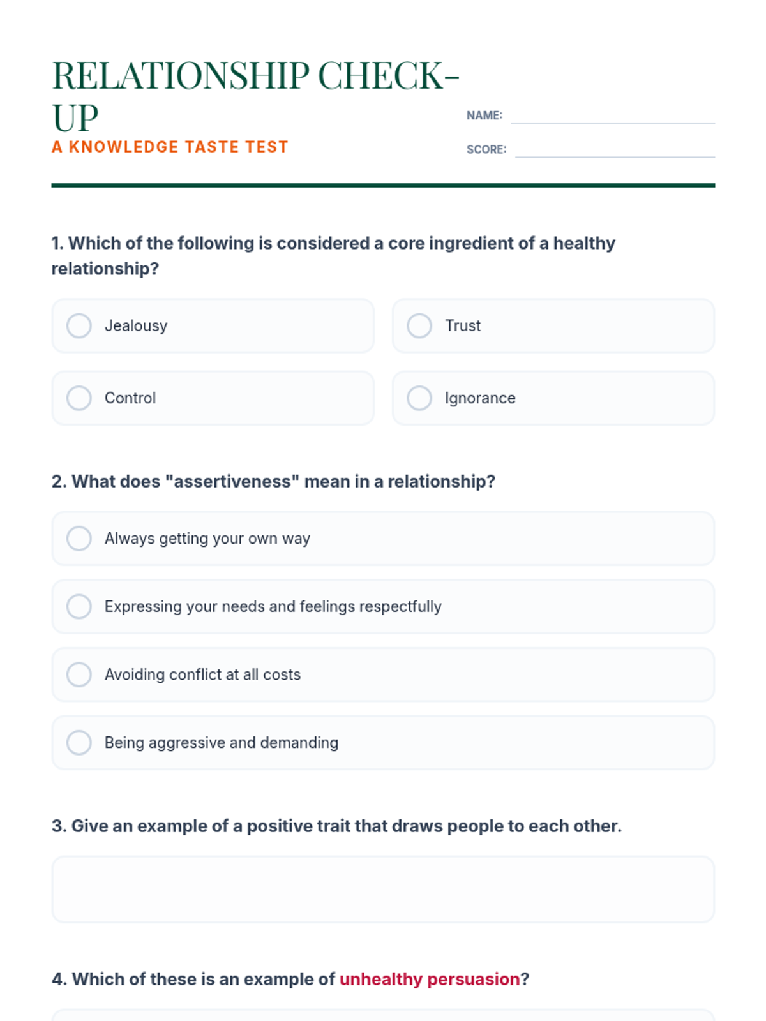Click the question 3 answer text box
The height and width of the screenshot is (1021, 766).
pos(382,889)
